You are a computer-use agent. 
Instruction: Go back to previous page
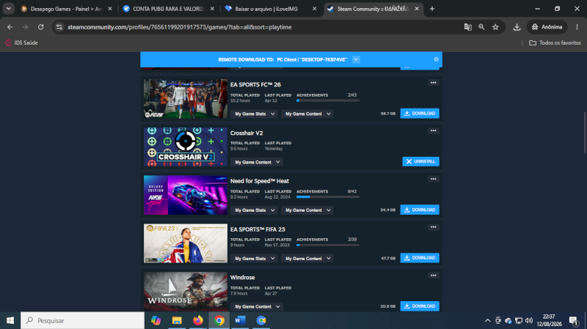click(10, 27)
